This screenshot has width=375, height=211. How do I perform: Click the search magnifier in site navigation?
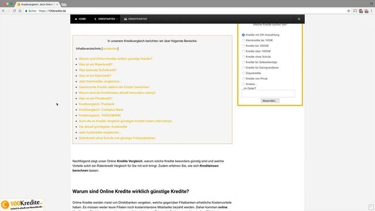[299, 19]
